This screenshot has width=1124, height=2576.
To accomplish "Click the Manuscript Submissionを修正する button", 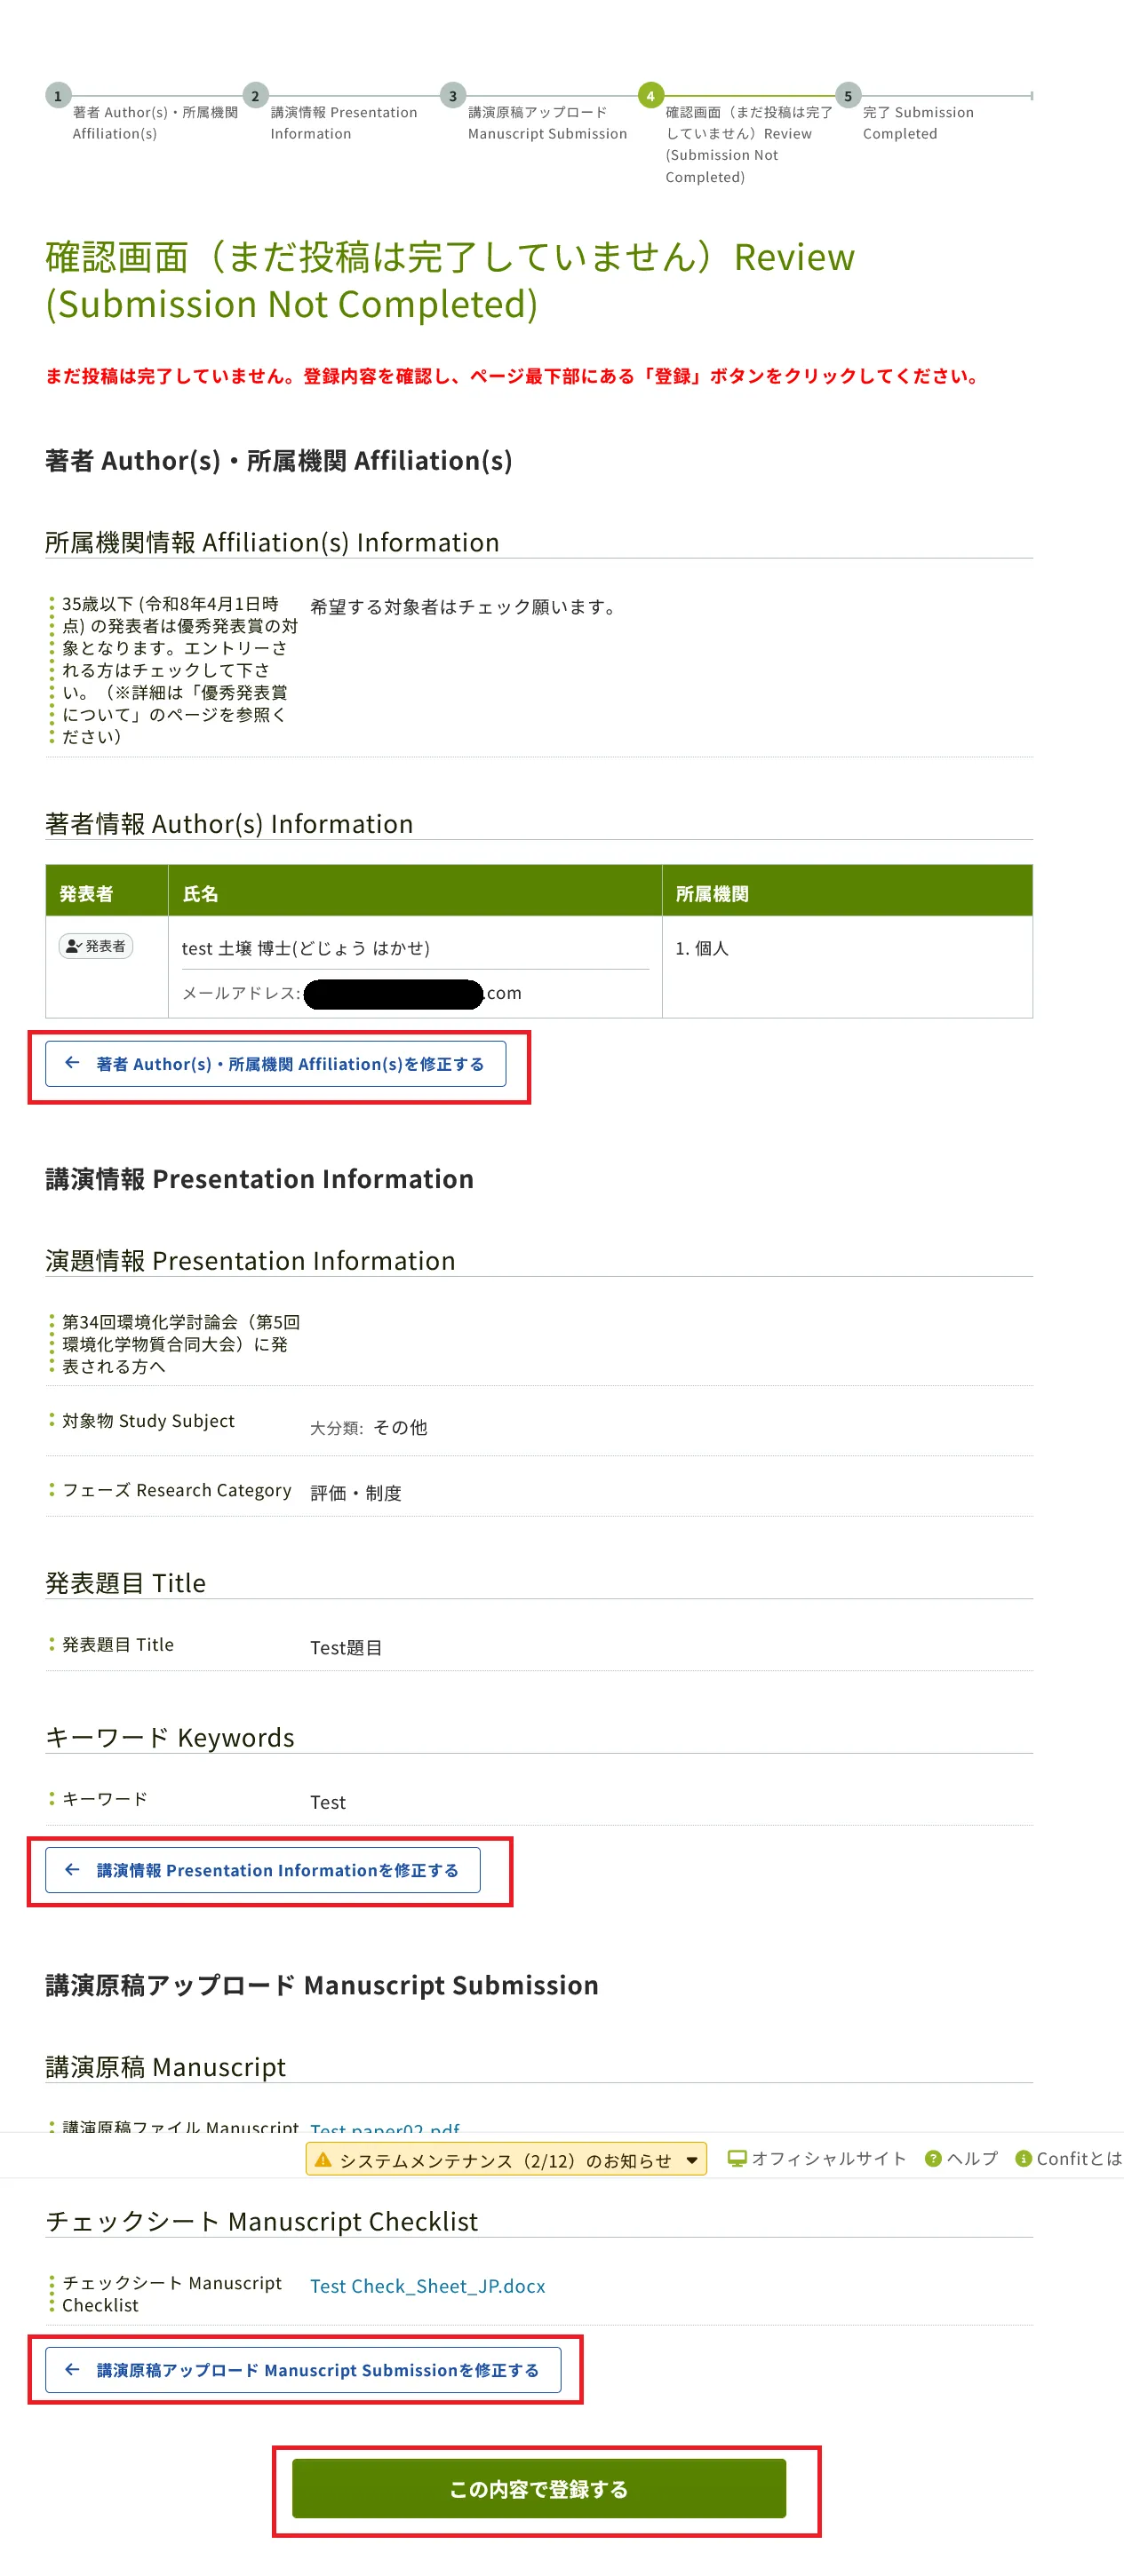I will point(303,2370).
